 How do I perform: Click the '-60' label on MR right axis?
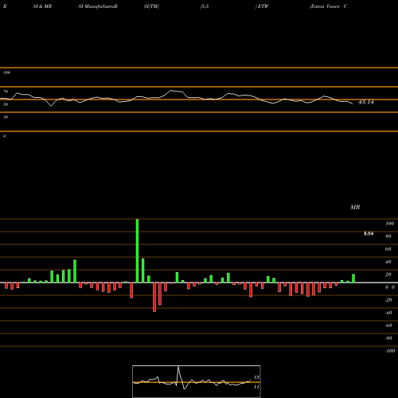pyautogui.click(x=388, y=326)
